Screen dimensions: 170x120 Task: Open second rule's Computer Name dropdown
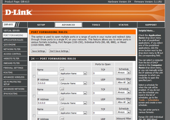click(73, 103)
